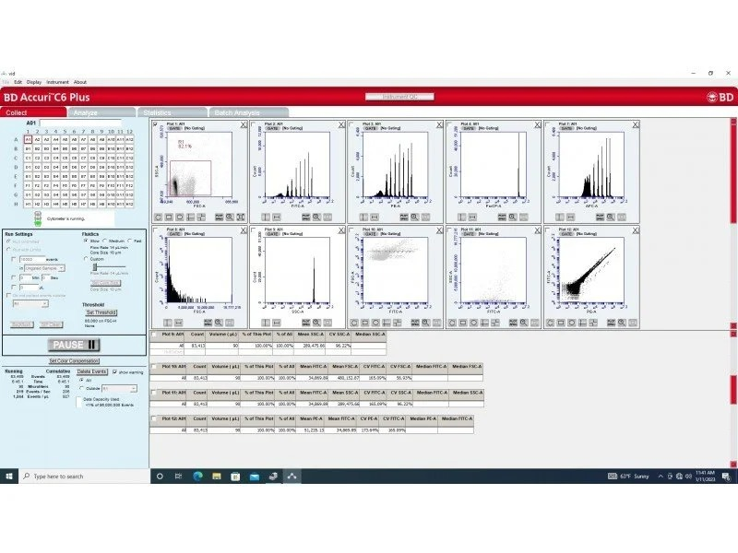The height and width of the screenshot is (553, 738).
Task: Switch to the Analyze tab
Action: click(86, 112)
